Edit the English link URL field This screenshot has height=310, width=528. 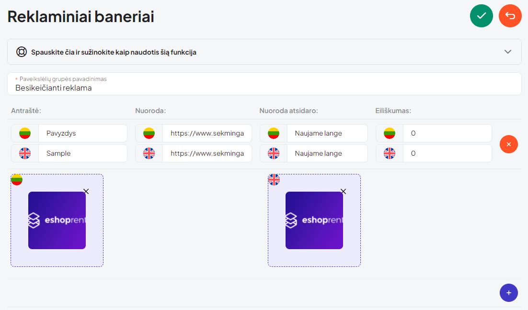(x=207, y=153)
